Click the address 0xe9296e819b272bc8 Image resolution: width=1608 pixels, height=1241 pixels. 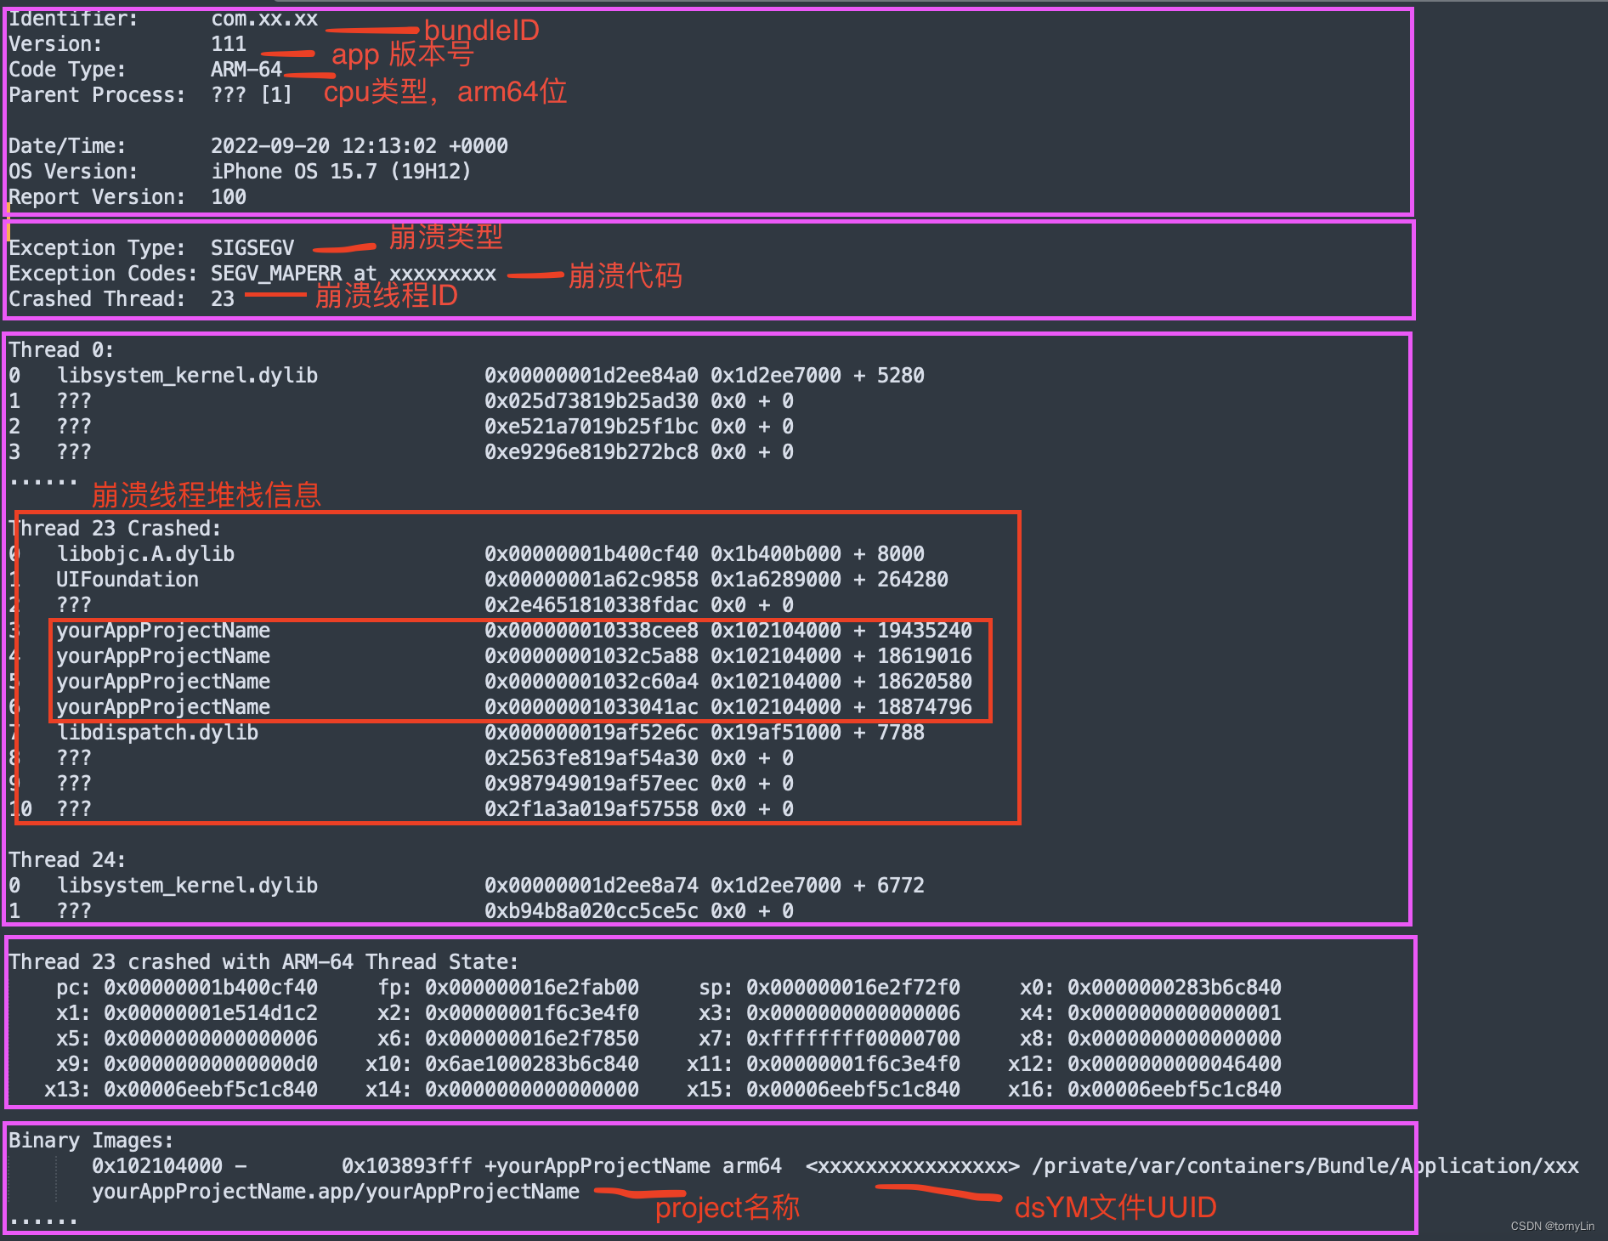point(592,452)
